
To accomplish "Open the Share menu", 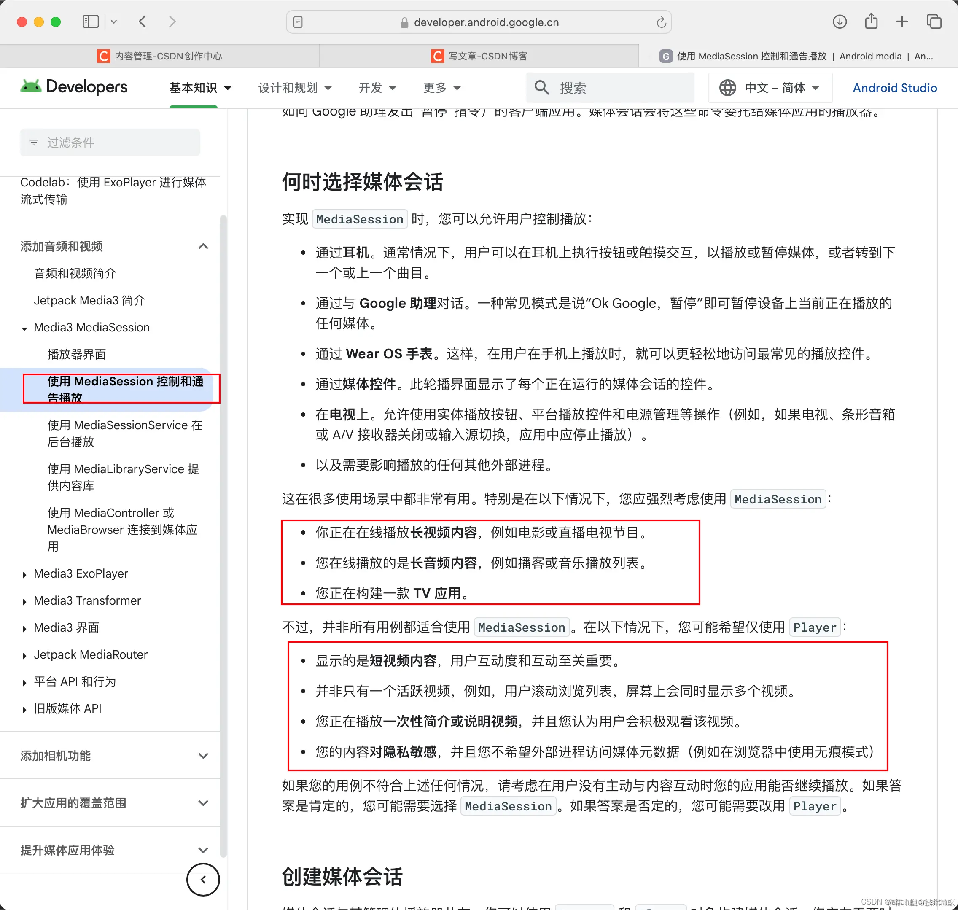I will 871,22.
